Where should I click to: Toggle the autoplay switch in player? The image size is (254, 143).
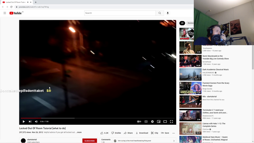click(139, 122)
